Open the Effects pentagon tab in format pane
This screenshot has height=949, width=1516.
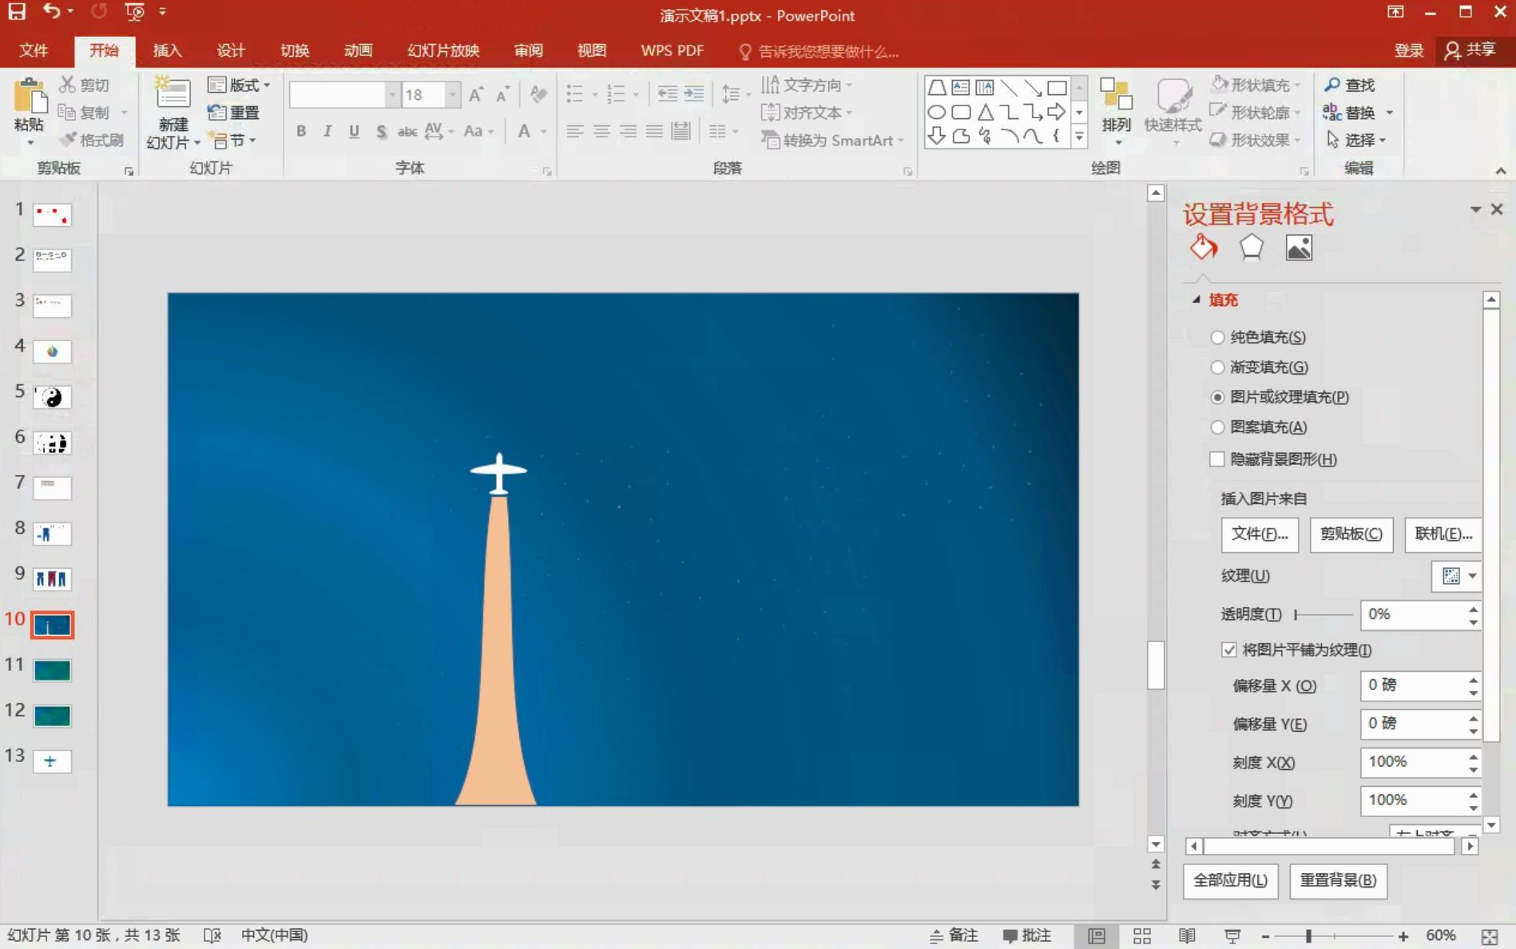[1252, 248]
